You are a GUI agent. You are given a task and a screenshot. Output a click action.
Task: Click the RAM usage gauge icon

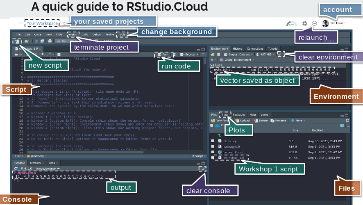click(x=291, y=24)
